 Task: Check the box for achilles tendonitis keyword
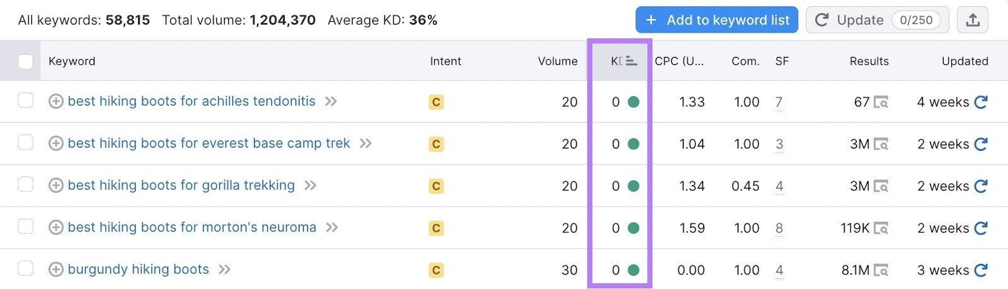[x=26, y=101]
